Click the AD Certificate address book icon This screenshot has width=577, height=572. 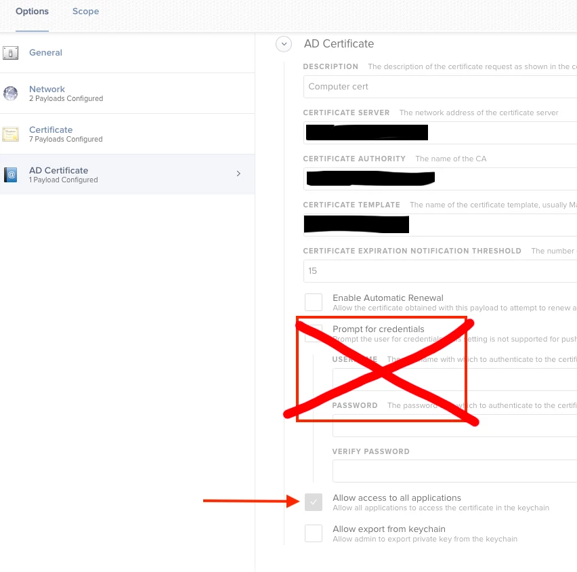point(10,175)
